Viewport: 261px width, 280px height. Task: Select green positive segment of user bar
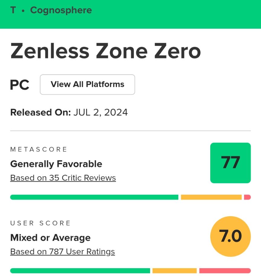pyautogui.click(x=80, y=271)
